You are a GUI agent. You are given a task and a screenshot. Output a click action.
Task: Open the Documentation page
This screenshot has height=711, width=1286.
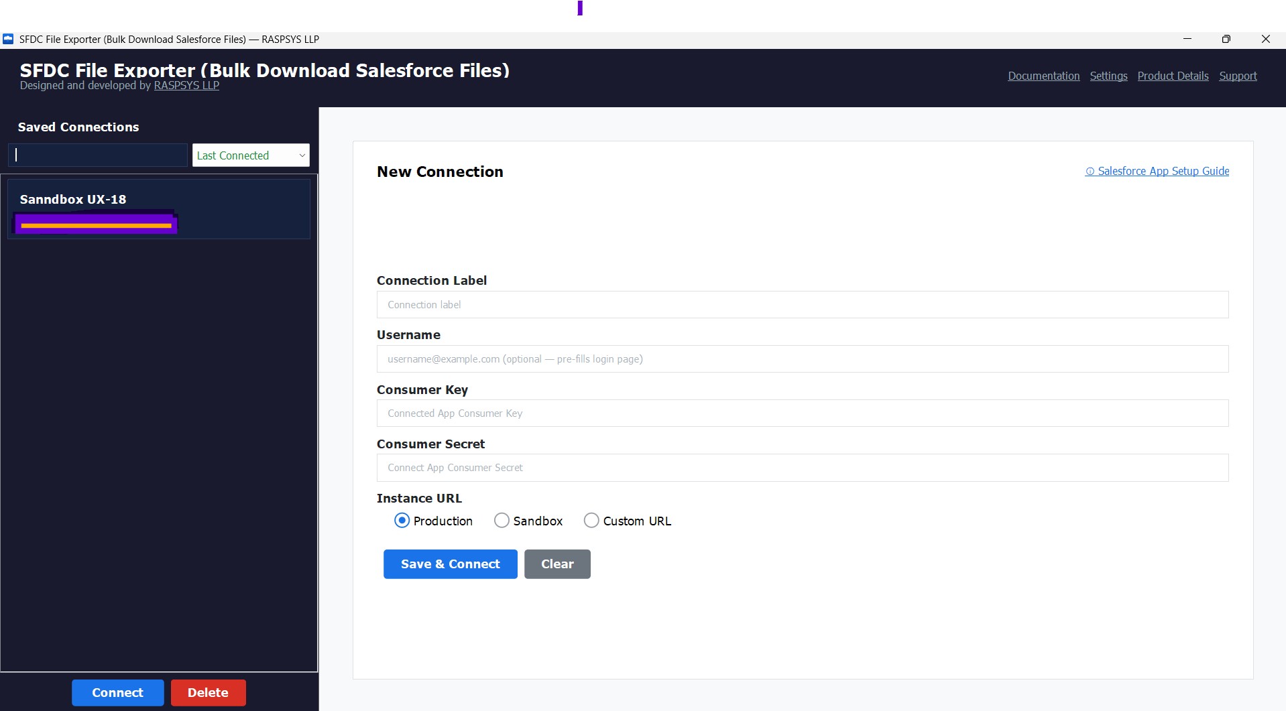click(1043, 76)
